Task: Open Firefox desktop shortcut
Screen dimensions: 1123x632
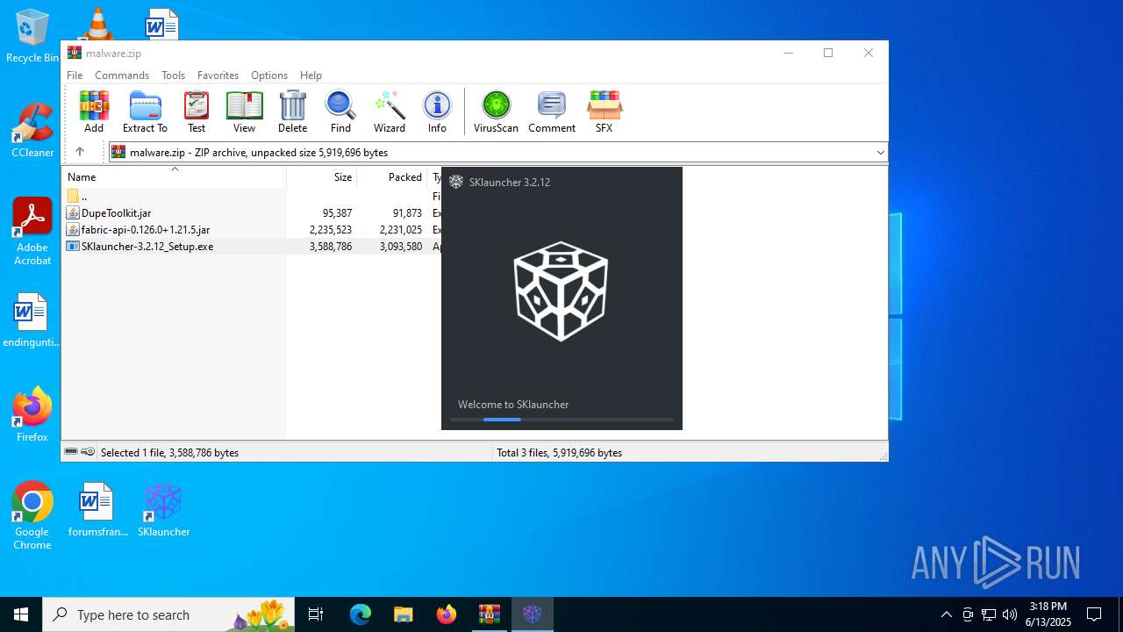Action: pyautogui.click(x=32, y=414)
